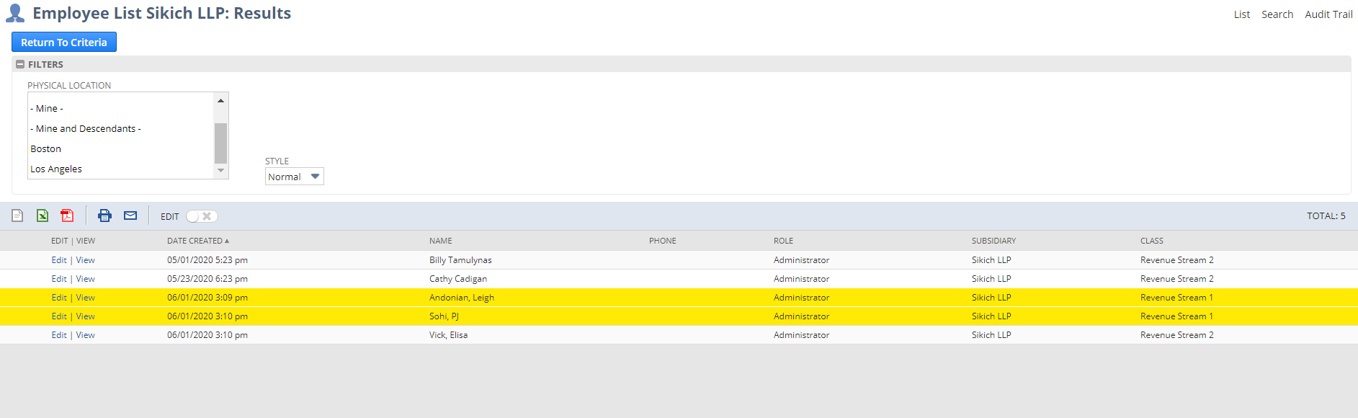
Task: Click the email envelope icon
Action: coord(130,215)
